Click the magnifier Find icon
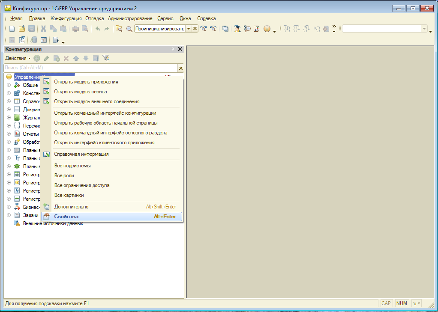 click(x=129, y=29)
